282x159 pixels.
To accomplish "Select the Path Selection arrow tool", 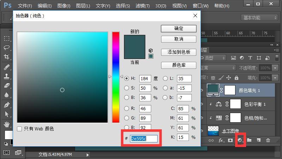I will [7, 114].
